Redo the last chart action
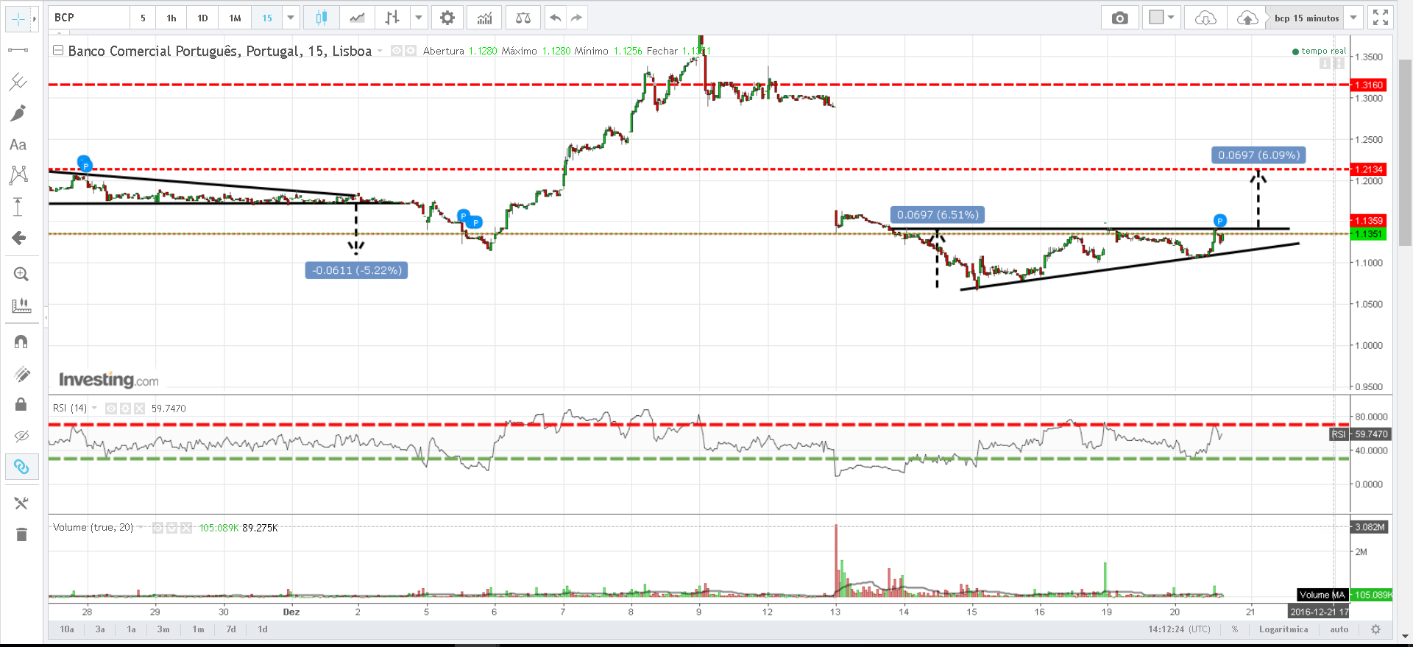The image size is (1413, 647). tap(577, 18)
